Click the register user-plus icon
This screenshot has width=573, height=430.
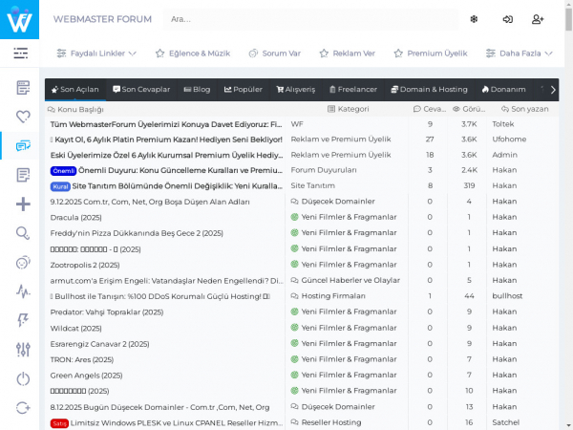[x=538, y=19]
